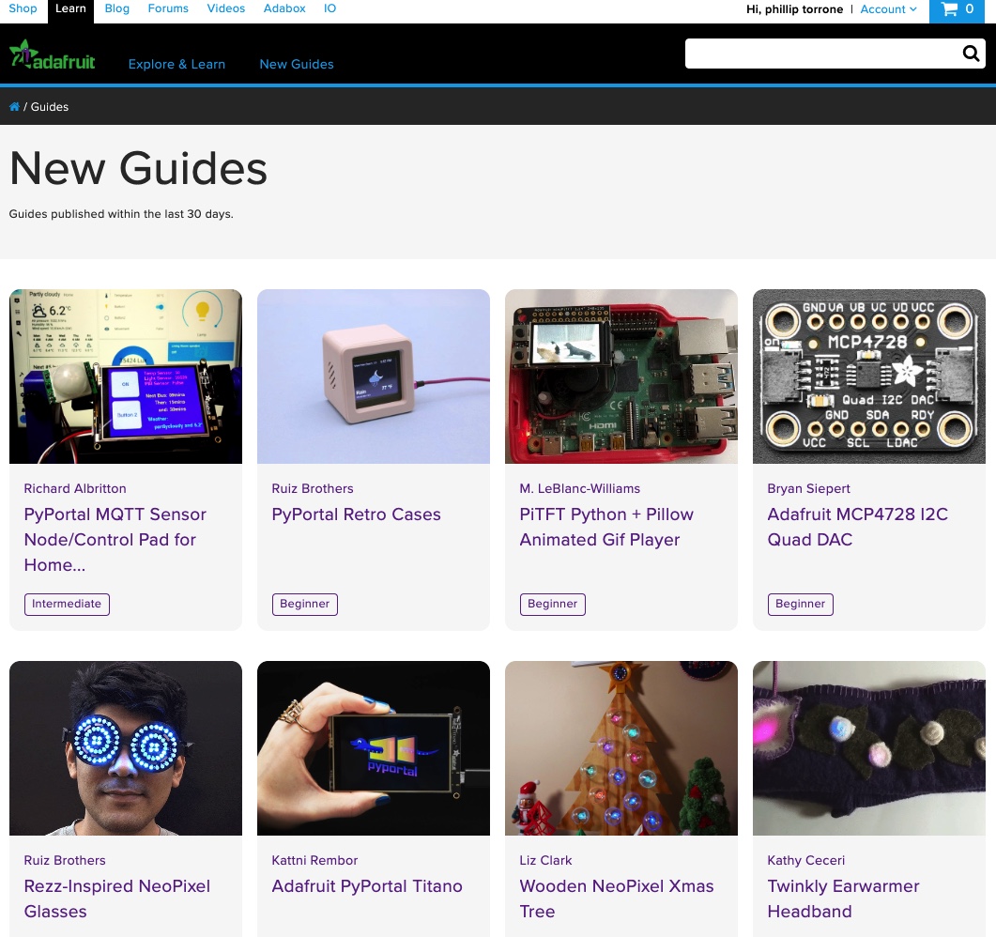The image size is (996, 937).
Task: Click Beginner tag on PyPortal Retro Cases
Action: pyautogui.click(x=305, y=604)
